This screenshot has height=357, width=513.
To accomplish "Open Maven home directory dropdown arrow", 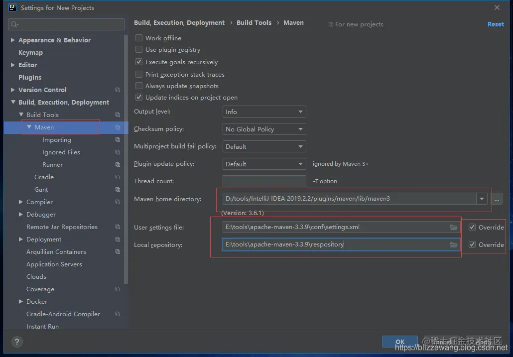I will point(482,199).
